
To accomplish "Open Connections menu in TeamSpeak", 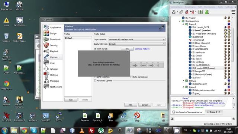I will 177,7.
